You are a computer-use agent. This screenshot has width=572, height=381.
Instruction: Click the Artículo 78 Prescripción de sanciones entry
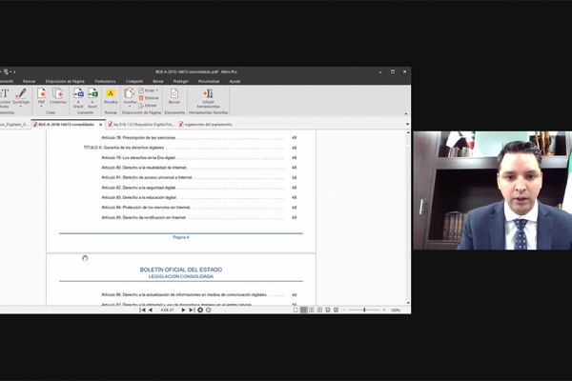[199, 137]
